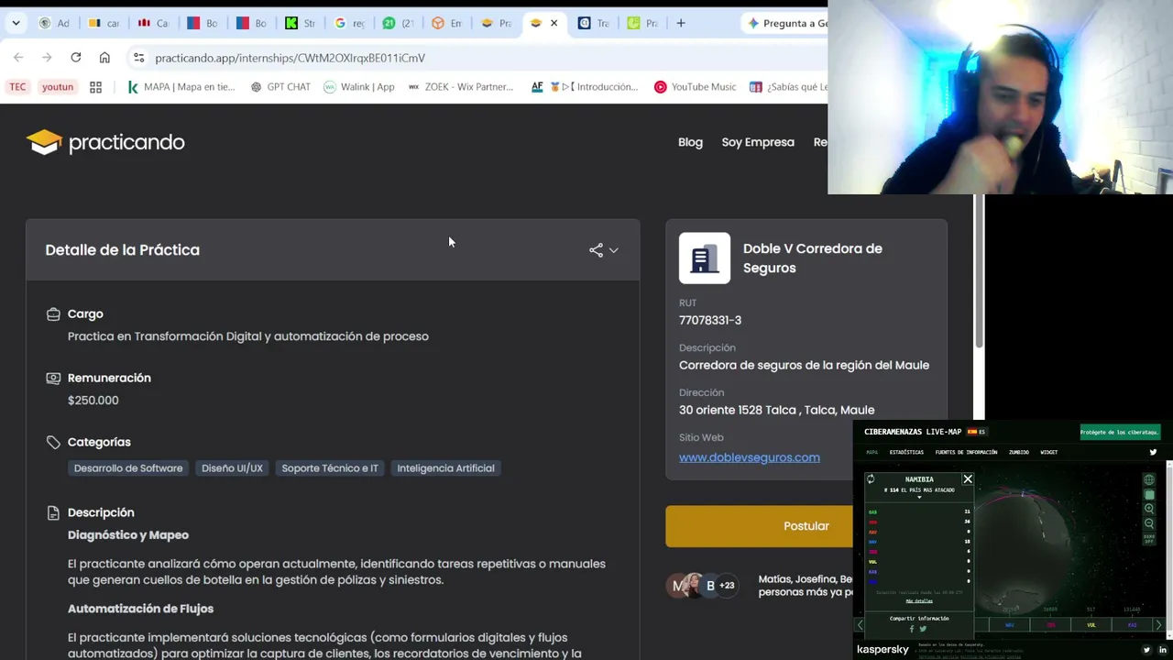Share Namibia info on Twitter

923,629
